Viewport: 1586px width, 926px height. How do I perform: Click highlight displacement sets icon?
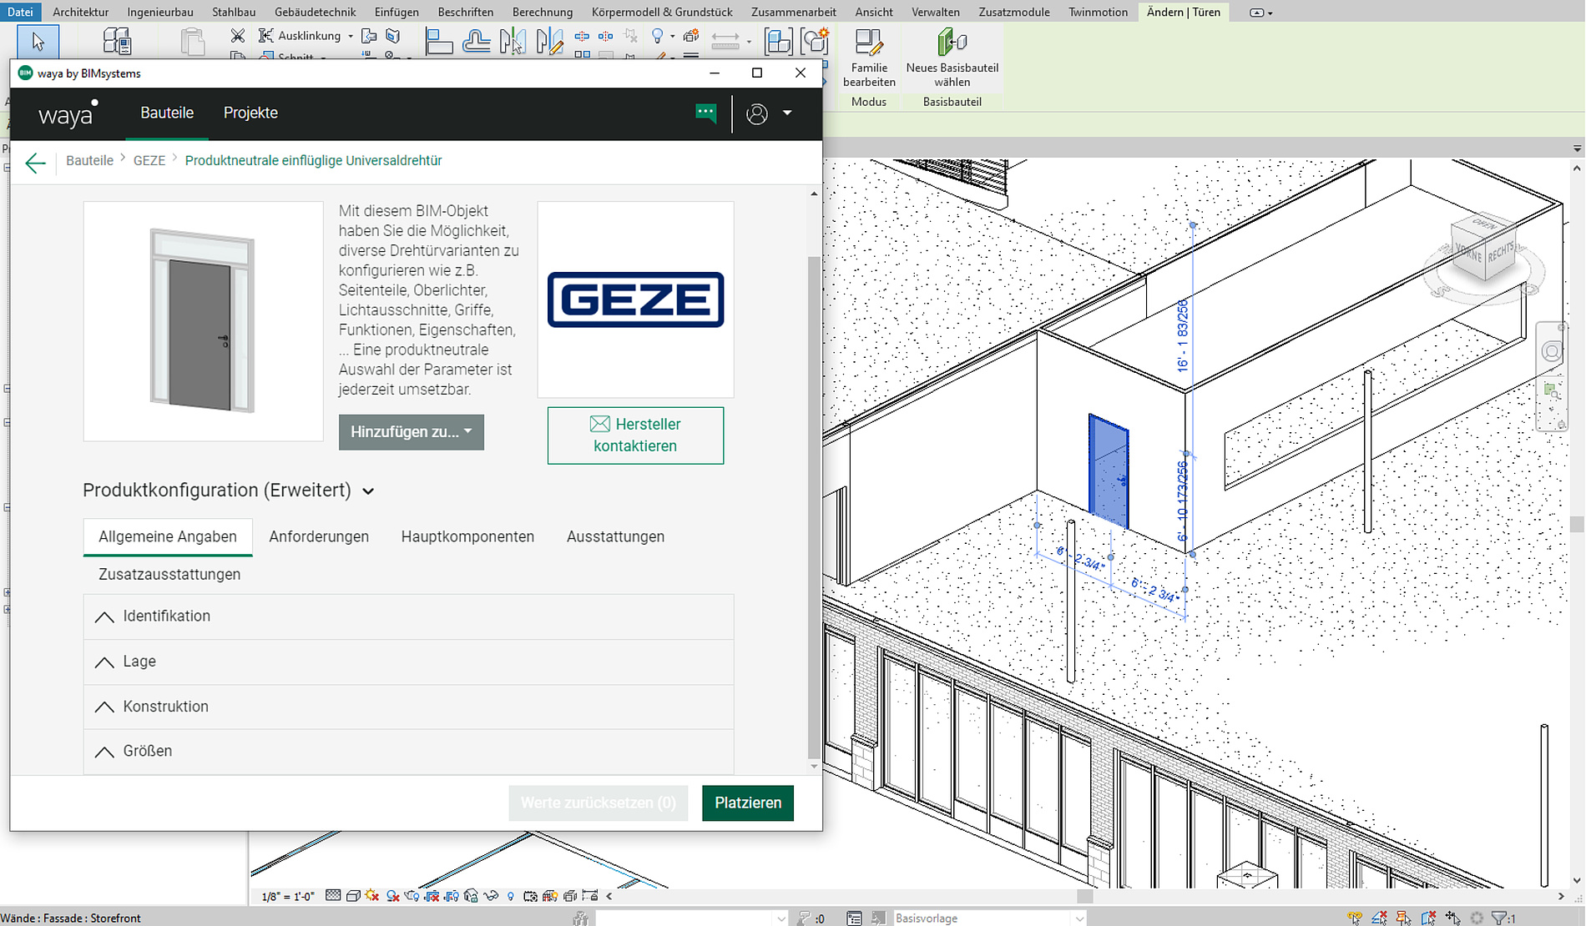click(569, 896)
